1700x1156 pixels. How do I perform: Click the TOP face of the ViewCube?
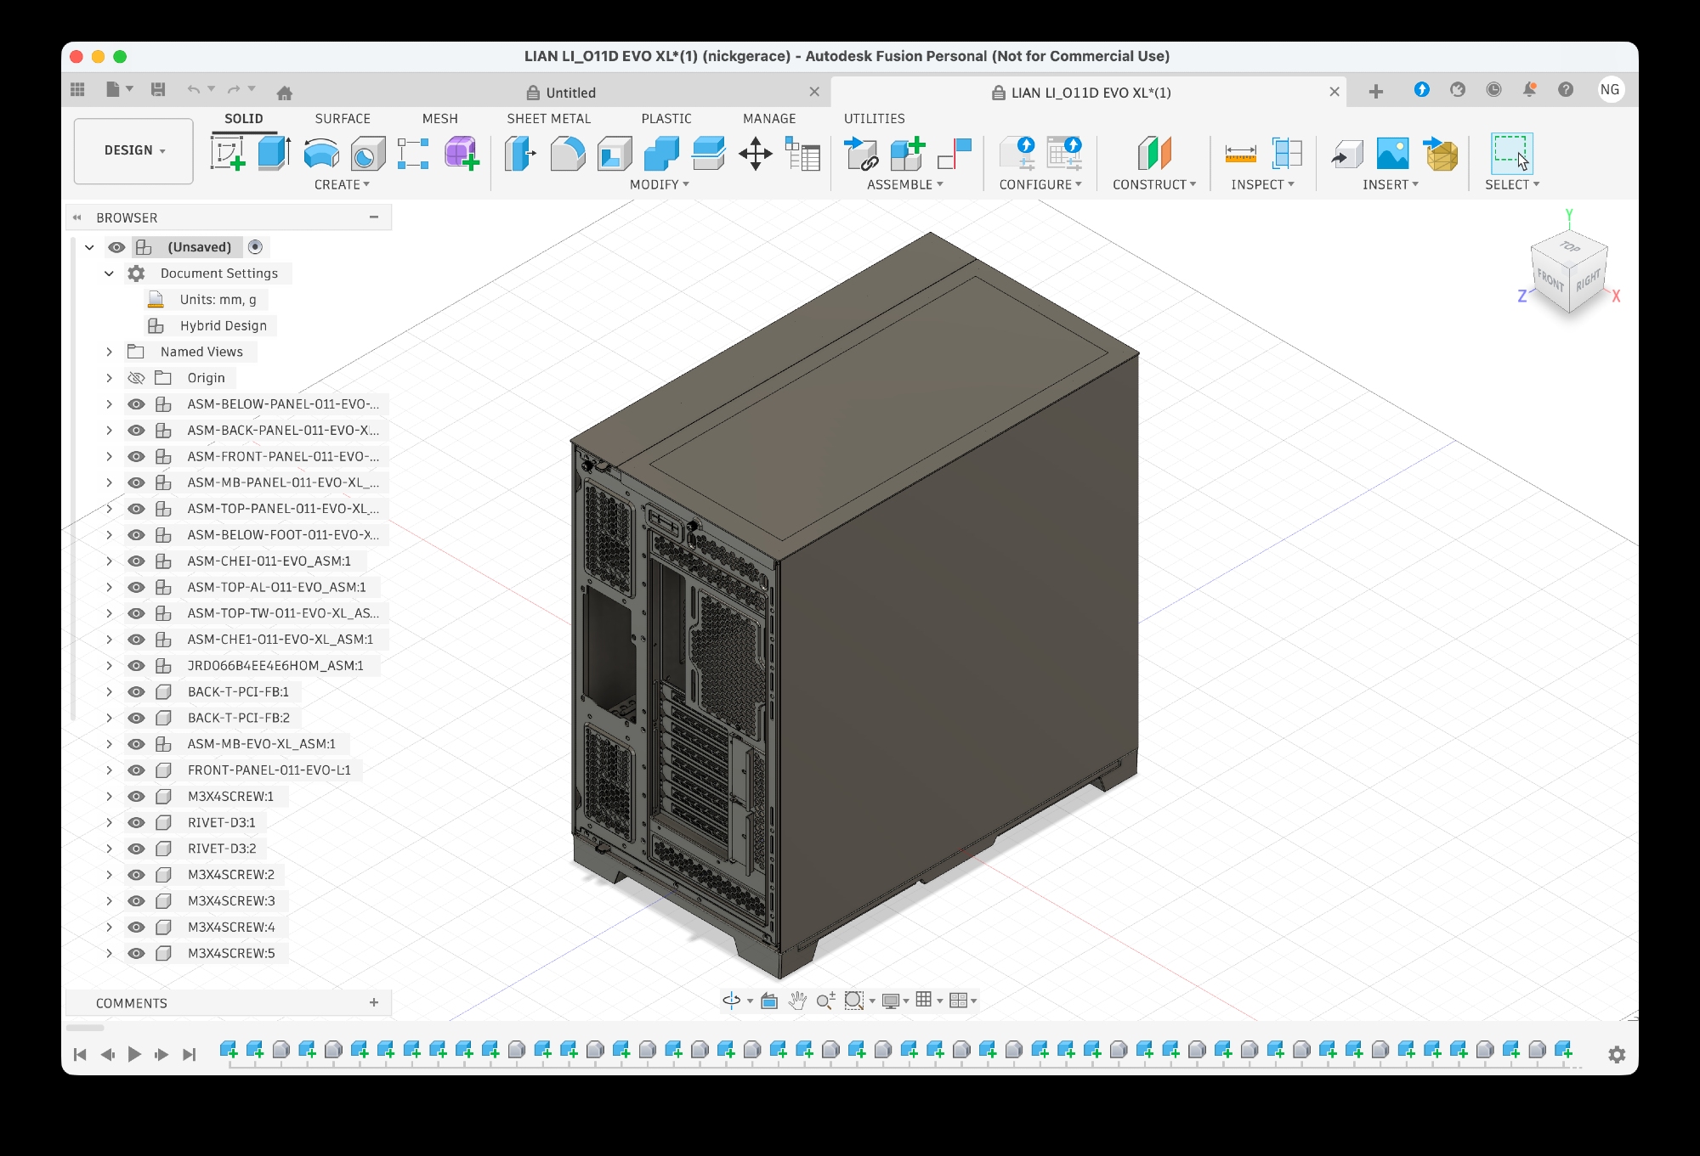1569,247
